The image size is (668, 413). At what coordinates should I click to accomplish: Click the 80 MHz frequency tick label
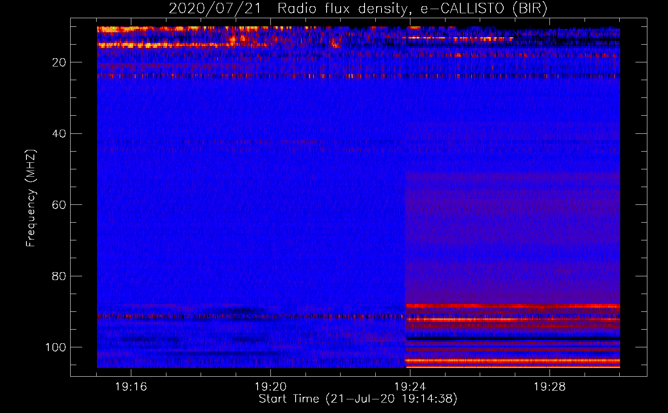pos(59,276)
